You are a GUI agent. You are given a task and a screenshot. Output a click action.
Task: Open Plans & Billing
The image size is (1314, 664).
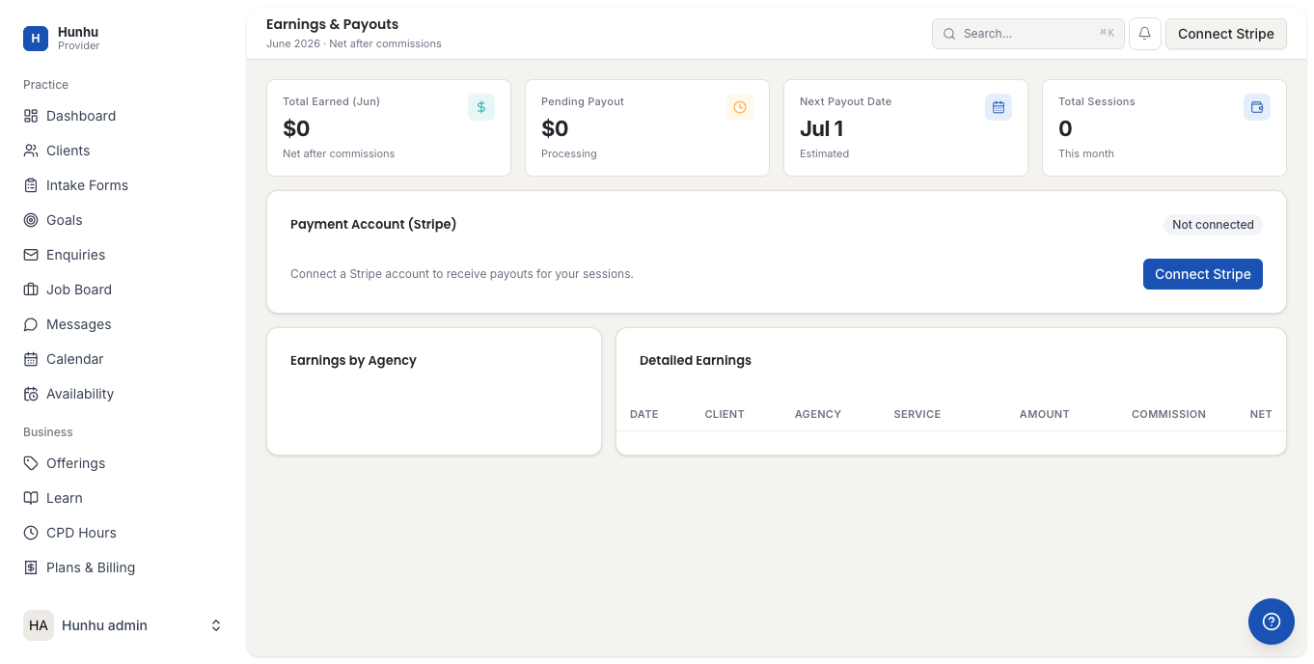pos(123,567)
